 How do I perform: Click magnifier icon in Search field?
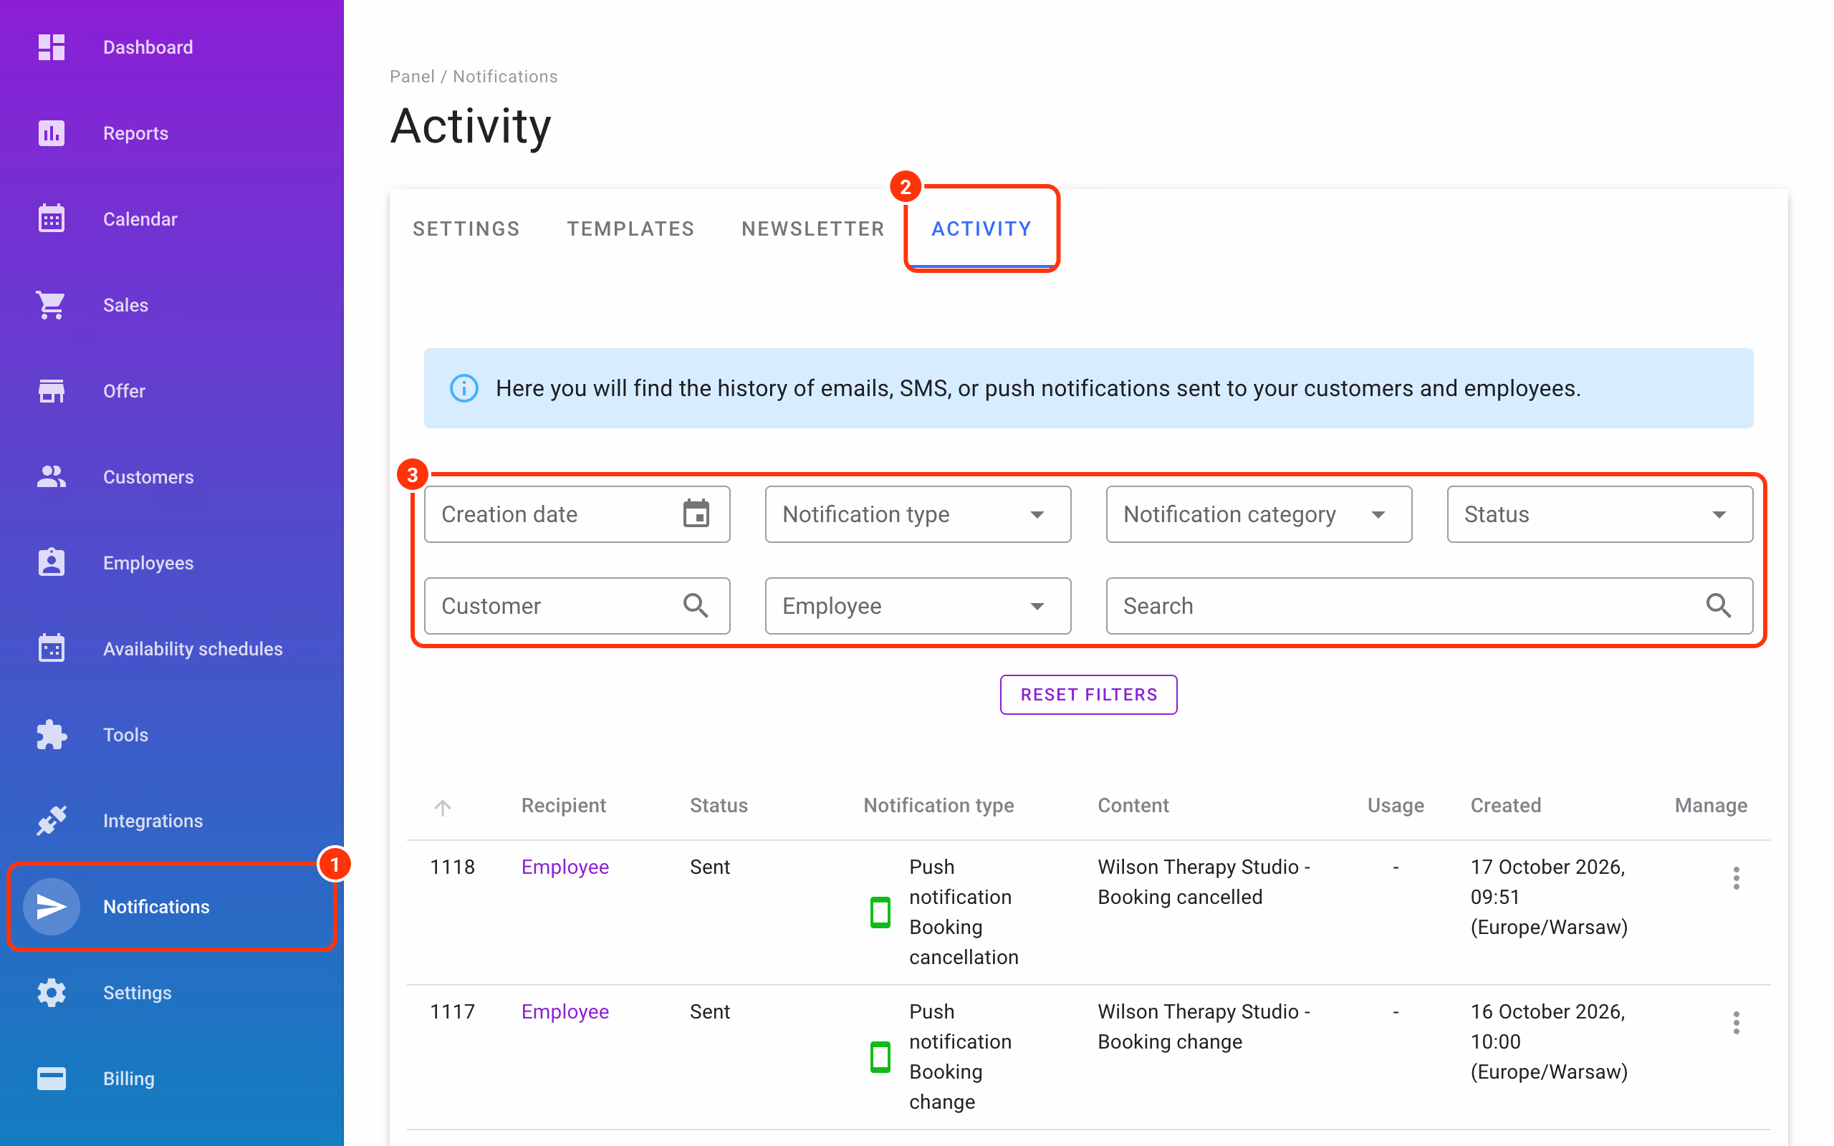click(x=1718, y=606)
